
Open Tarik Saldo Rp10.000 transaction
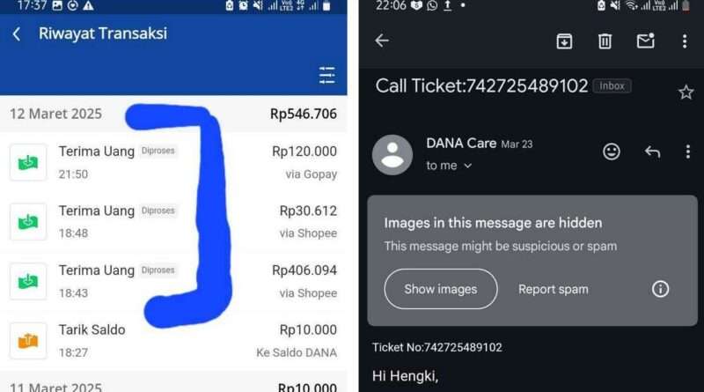point(173,341)
